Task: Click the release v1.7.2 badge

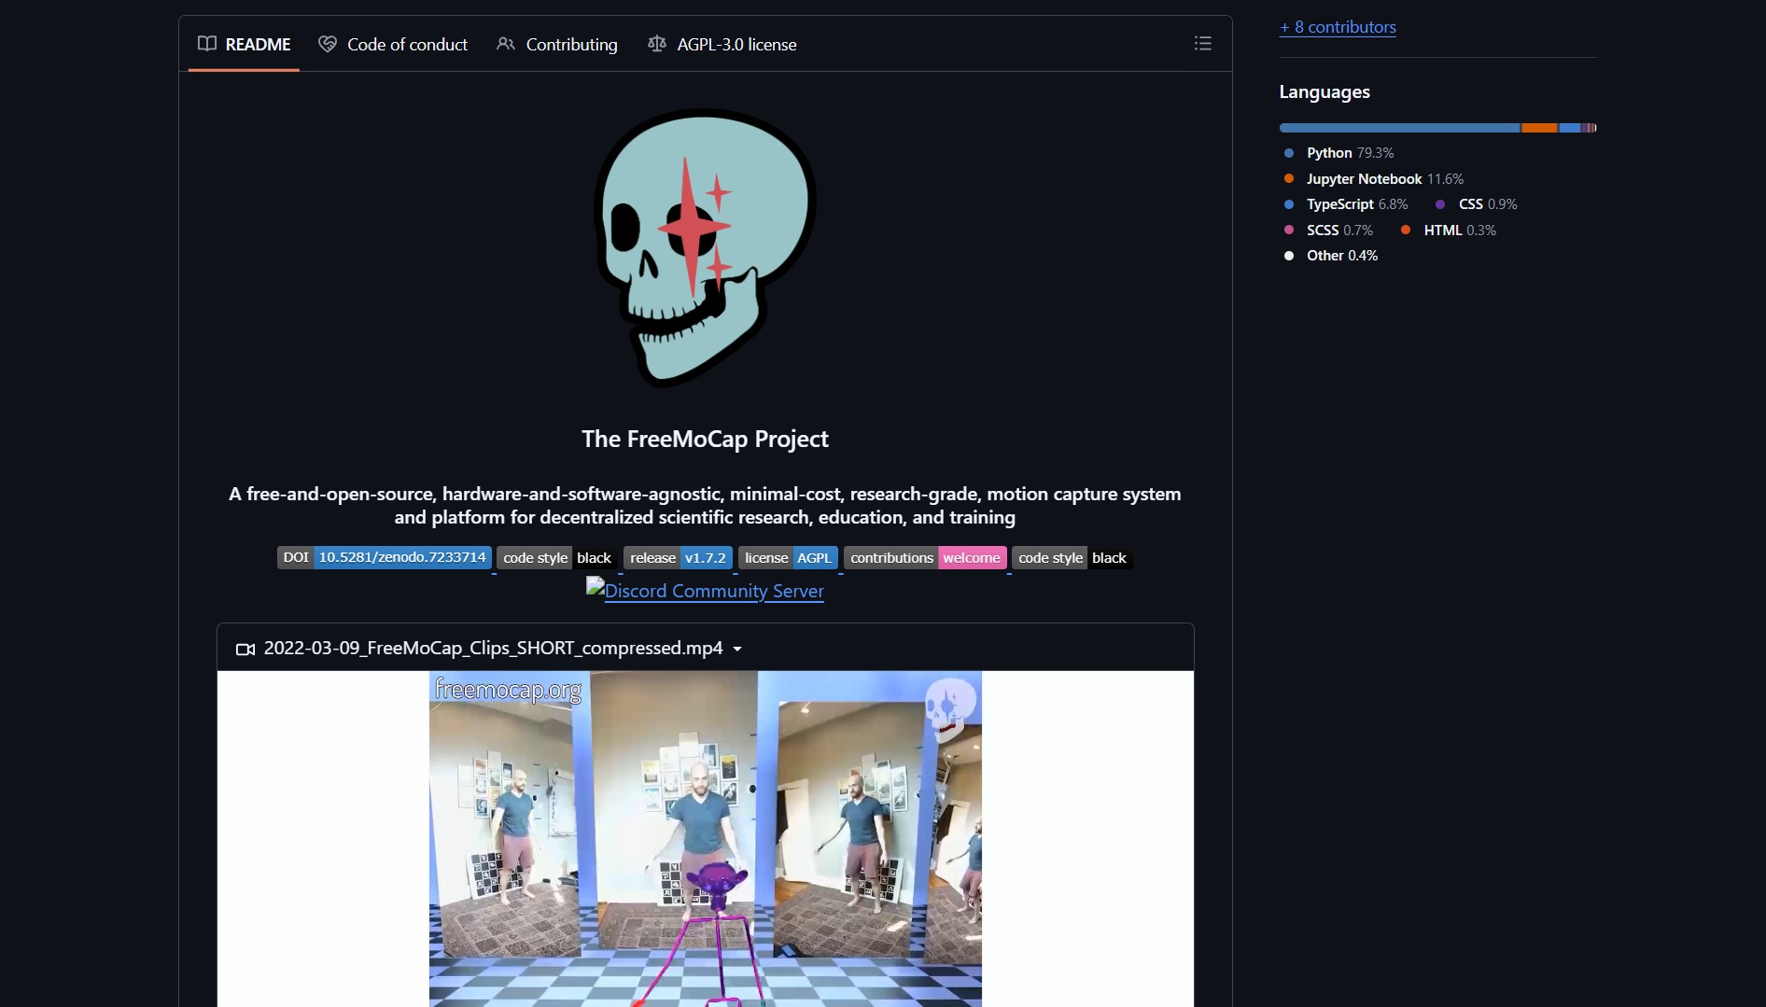Action: [678, 557]
